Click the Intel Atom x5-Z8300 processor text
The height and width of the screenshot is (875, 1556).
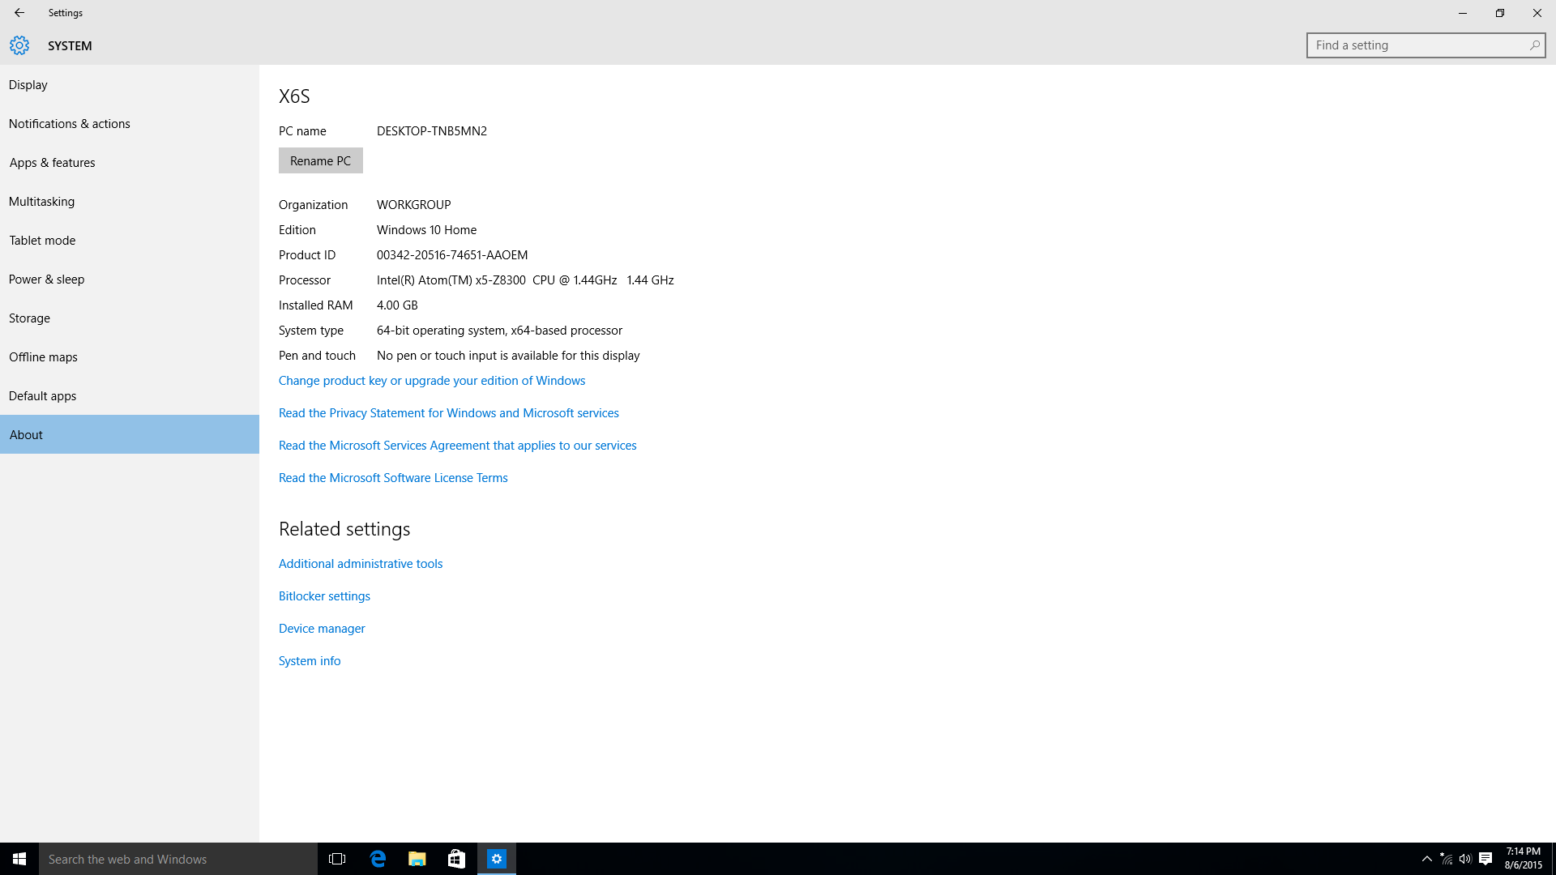click(525, 280)
